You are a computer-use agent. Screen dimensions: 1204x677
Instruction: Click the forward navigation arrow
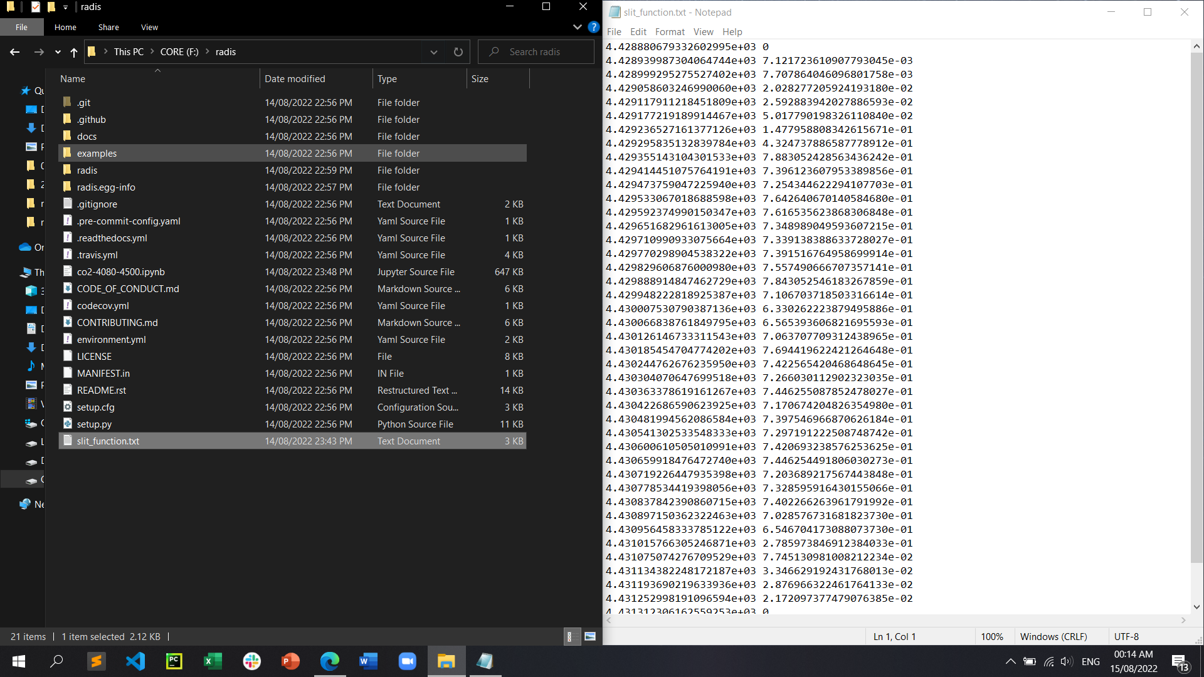coord(39,52)
